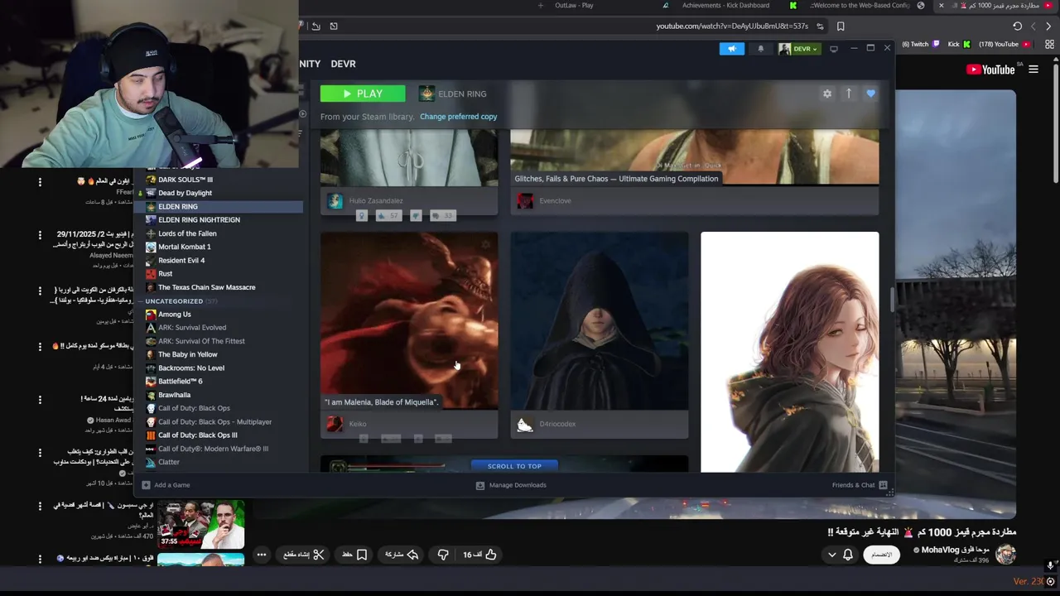Click the Among Us game icon

(x=151, y=315)
